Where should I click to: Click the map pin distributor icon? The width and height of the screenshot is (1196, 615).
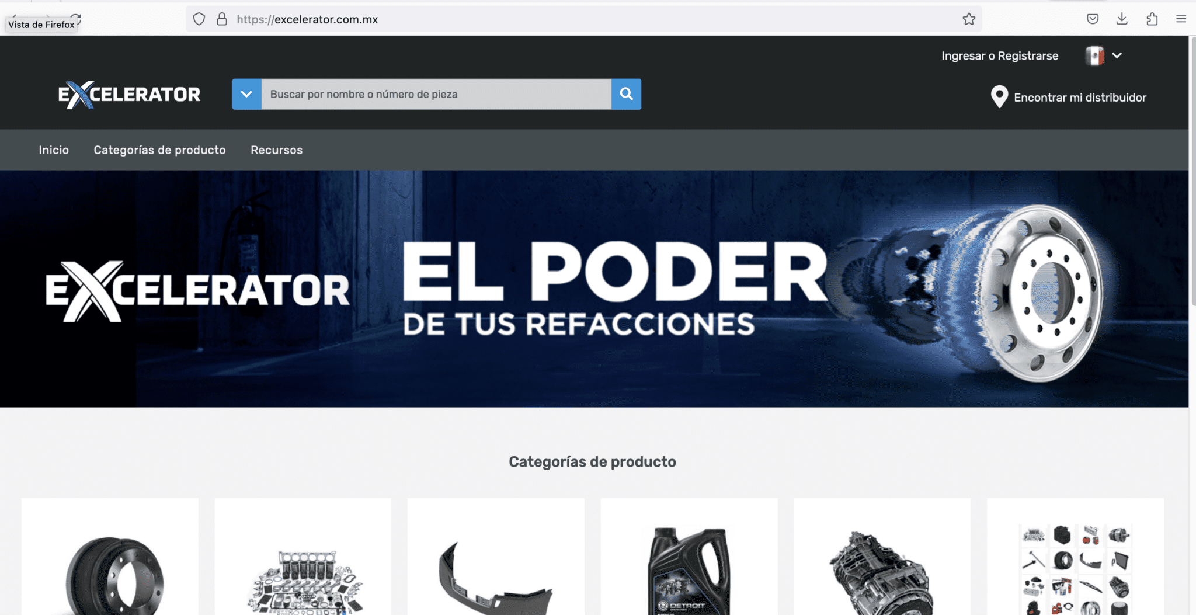coord(999,97)
